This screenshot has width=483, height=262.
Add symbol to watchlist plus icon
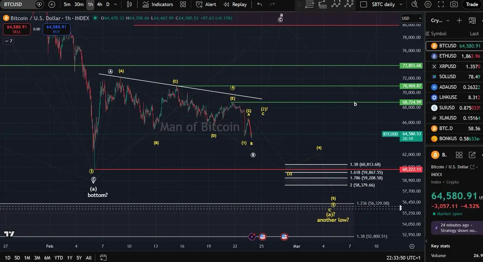[459, 20]
